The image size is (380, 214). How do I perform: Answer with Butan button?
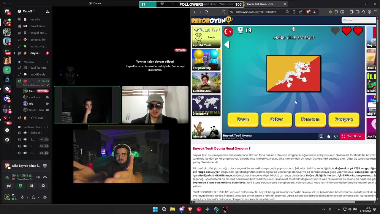243,119
